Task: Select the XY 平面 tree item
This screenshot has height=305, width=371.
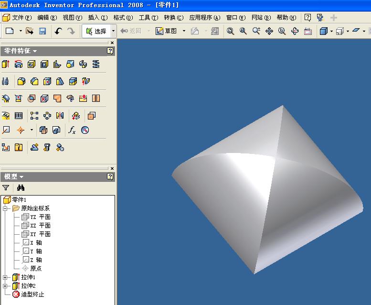Action: (x=36, y=234)
